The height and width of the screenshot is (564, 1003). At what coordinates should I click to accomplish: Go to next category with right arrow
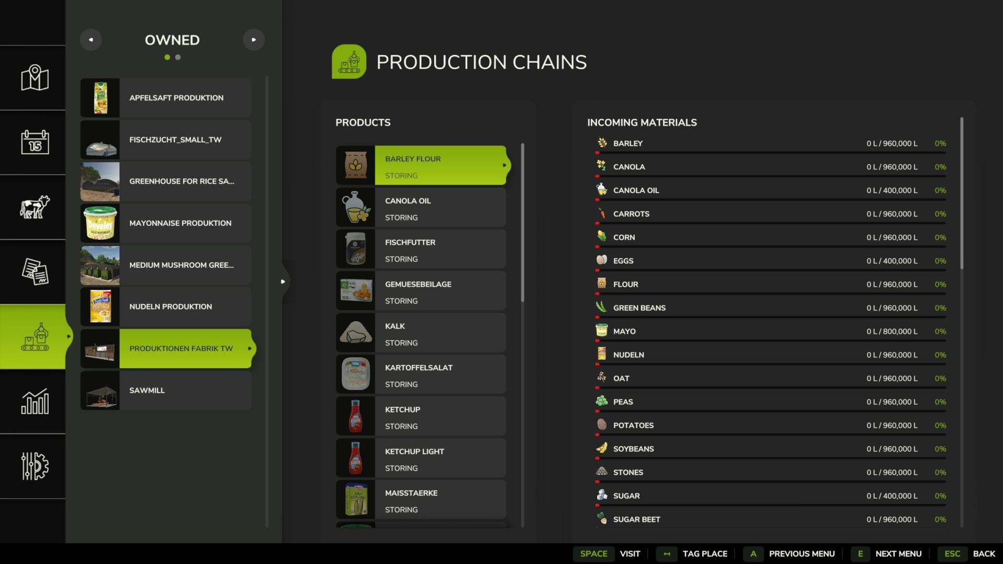[x=254, y=40]
